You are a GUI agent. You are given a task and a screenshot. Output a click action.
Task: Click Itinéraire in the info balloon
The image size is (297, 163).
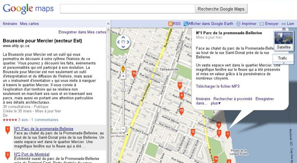203,99
